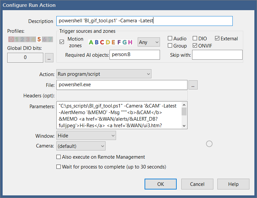
Task: Enable the Audio trigger source
Action: pyautogui.click(x=170, y=38)
